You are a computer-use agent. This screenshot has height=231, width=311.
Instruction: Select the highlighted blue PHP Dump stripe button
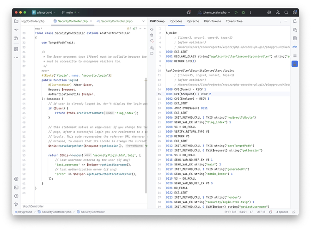295,64
